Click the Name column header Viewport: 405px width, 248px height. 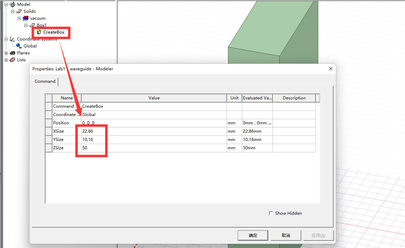point(67,98)
